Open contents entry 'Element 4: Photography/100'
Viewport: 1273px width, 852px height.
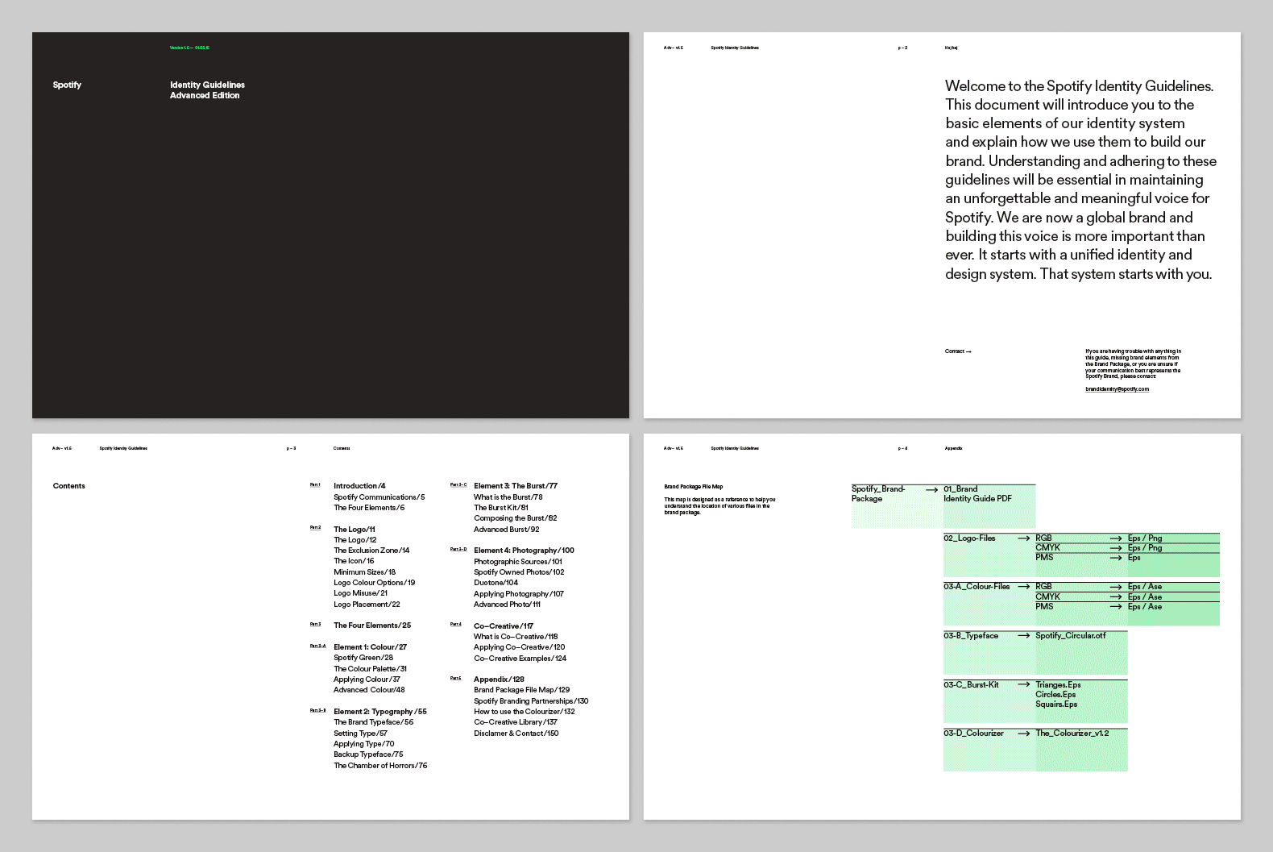[x=524, y=551]
